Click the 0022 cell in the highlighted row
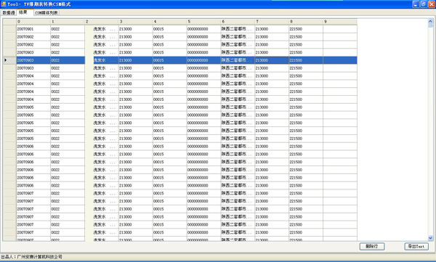The width and height of the screenshot is (436, 262). [x=68, y=60]
